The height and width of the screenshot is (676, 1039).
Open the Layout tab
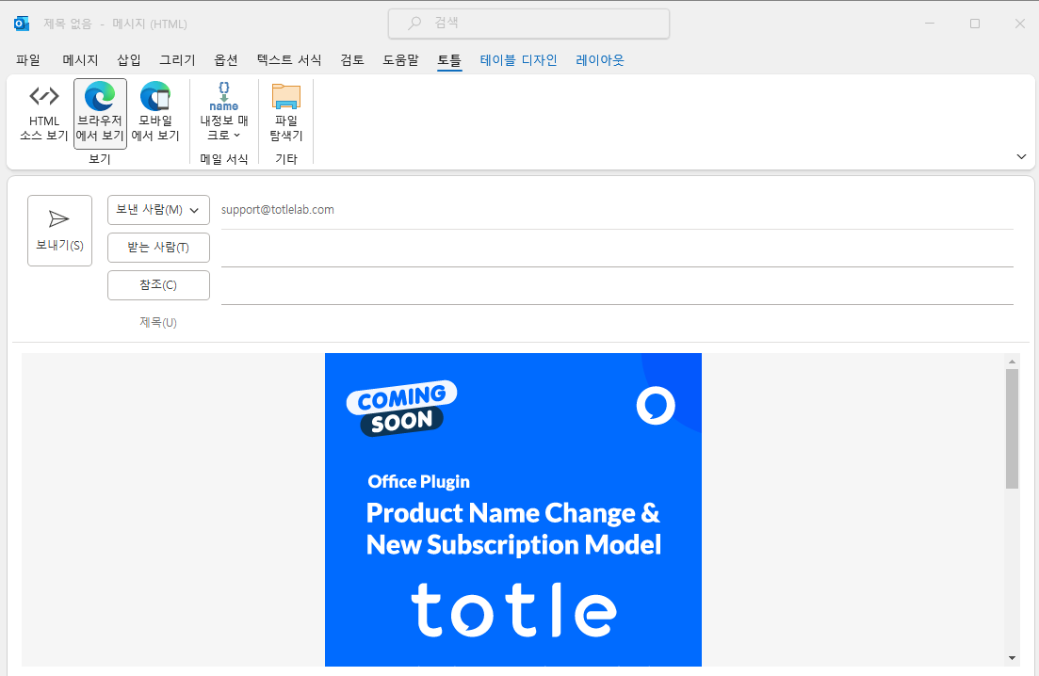(x=600, y=60)
